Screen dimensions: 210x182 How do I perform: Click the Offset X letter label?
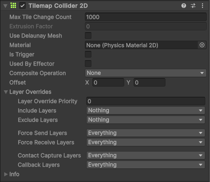tap(87, 82)
